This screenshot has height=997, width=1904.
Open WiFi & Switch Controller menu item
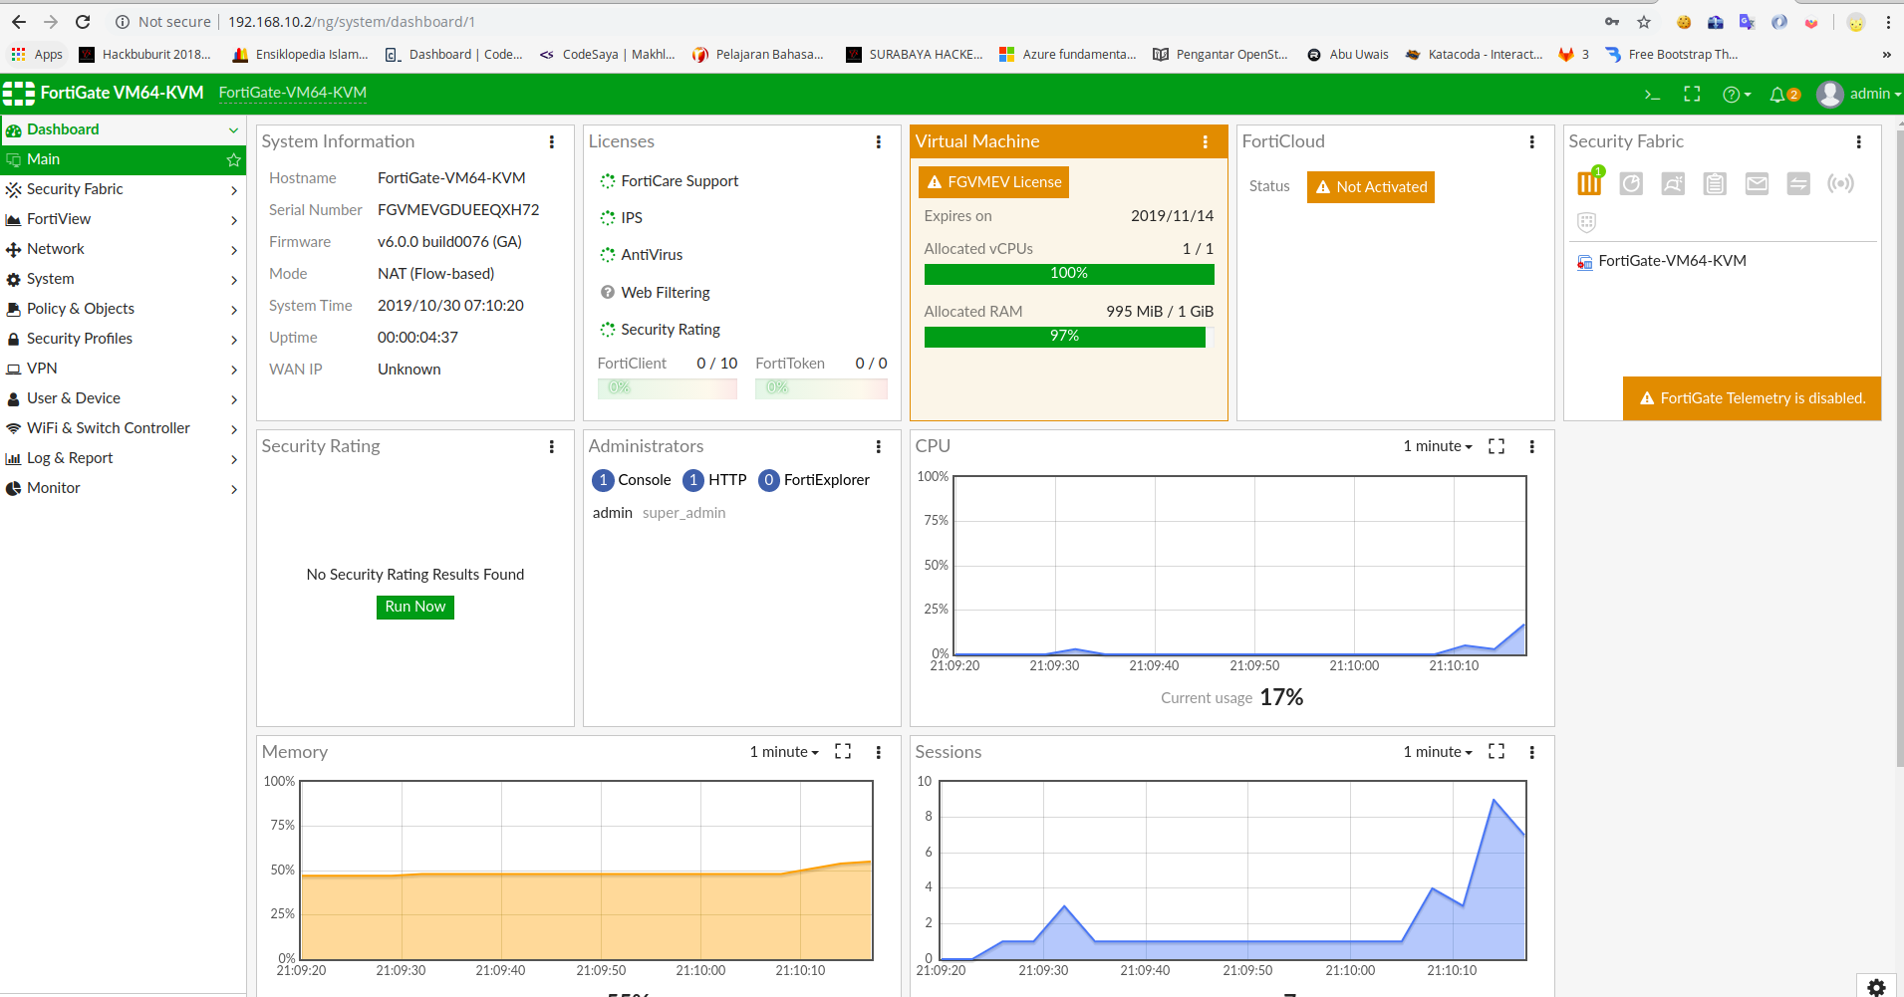click(x=123, y=428)
